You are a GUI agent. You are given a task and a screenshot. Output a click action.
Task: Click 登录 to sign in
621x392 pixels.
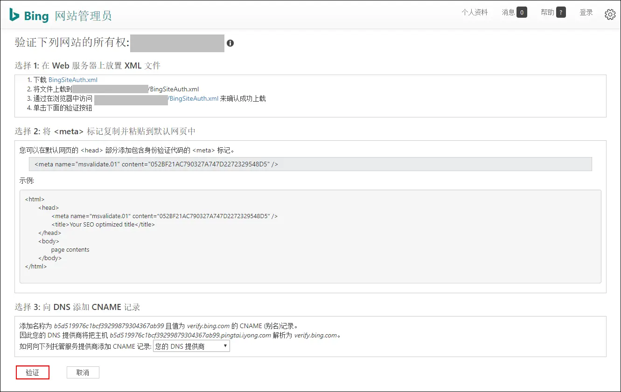click(x=586, y=13)
